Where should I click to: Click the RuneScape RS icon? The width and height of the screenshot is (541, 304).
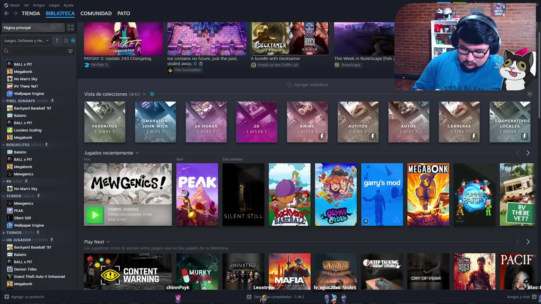click(x=337, y=65)
